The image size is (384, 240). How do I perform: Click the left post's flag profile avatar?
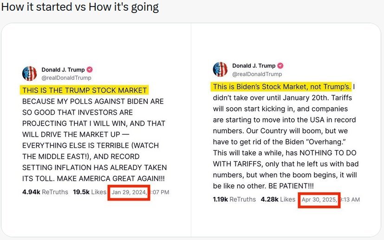click(x=29, y=73)
